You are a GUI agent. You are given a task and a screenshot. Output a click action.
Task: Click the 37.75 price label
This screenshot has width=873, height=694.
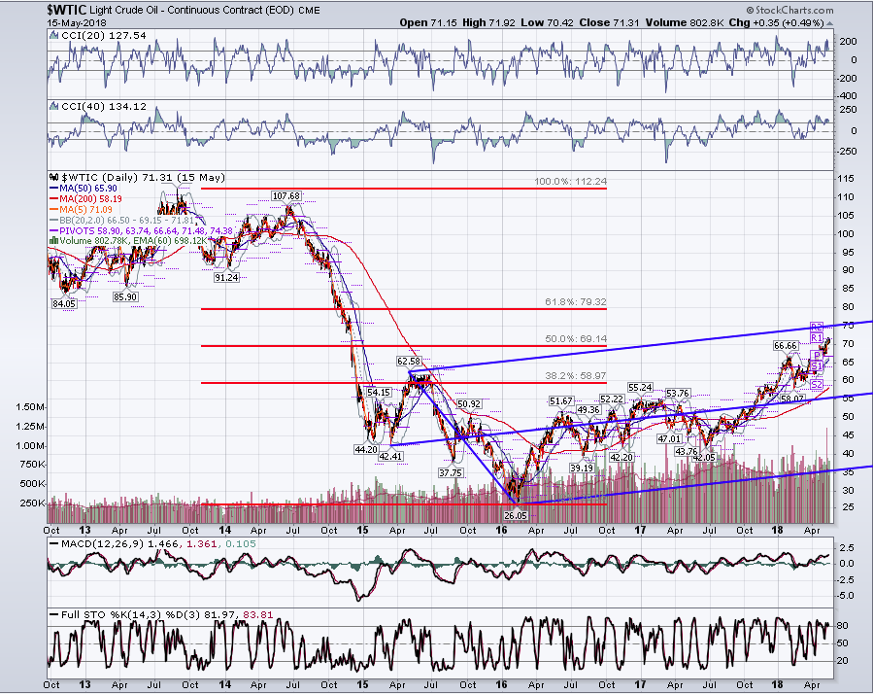pos(451,472)
